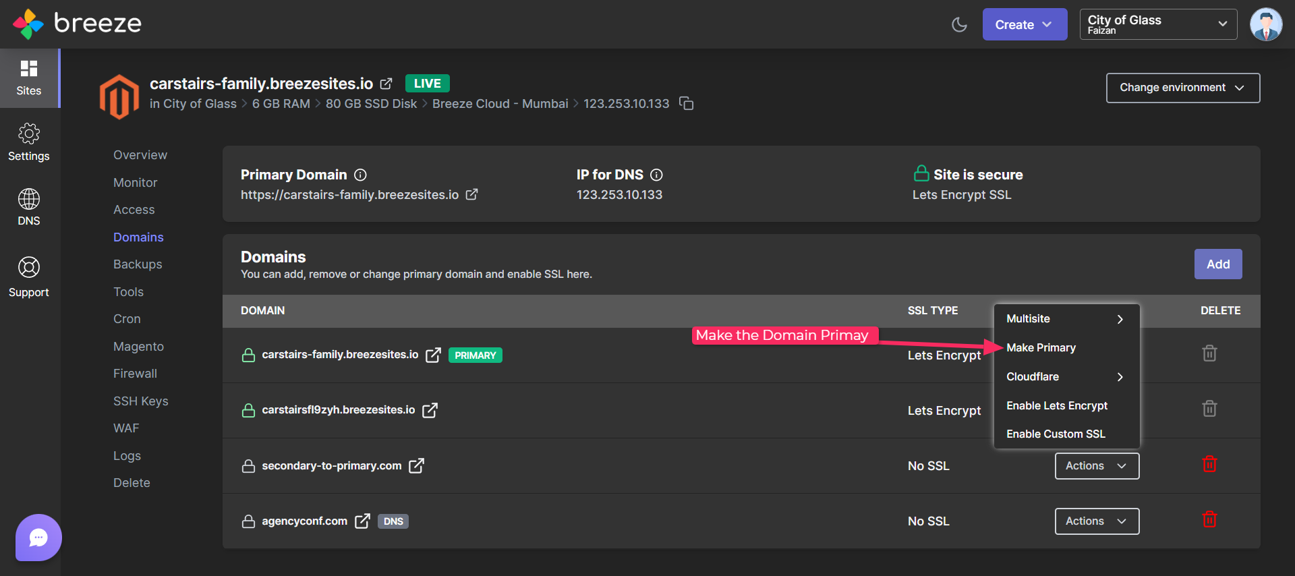This screenshot has width=1295, height=576.
Task: Click the carstairs-family.breezesites.io page title
Action: coord(261,84)
